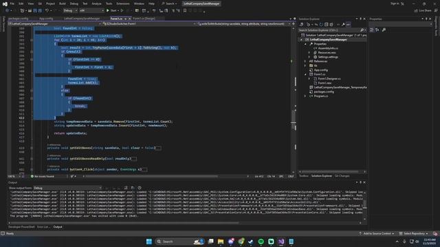Viewport: 440px width, 247px height.
Task: Open the Extensions menu
Action: point(123,3)
